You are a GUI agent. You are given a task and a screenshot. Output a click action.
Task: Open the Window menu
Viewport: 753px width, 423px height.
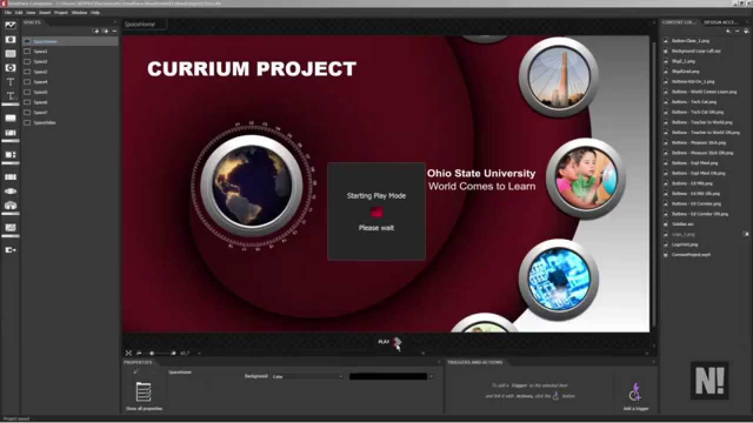(x=79, y=12)
